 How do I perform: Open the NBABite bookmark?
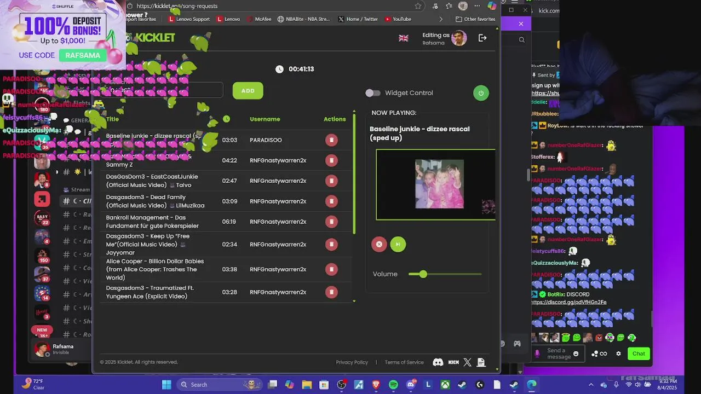[304, 19]
